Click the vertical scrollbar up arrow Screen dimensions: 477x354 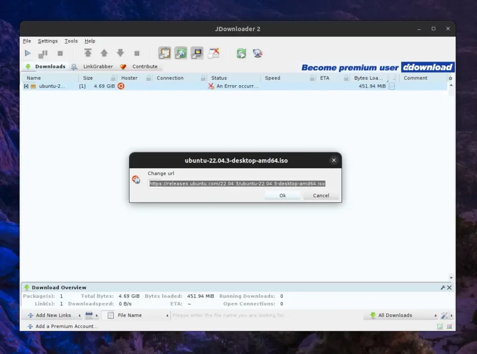(x=451, y=85)
